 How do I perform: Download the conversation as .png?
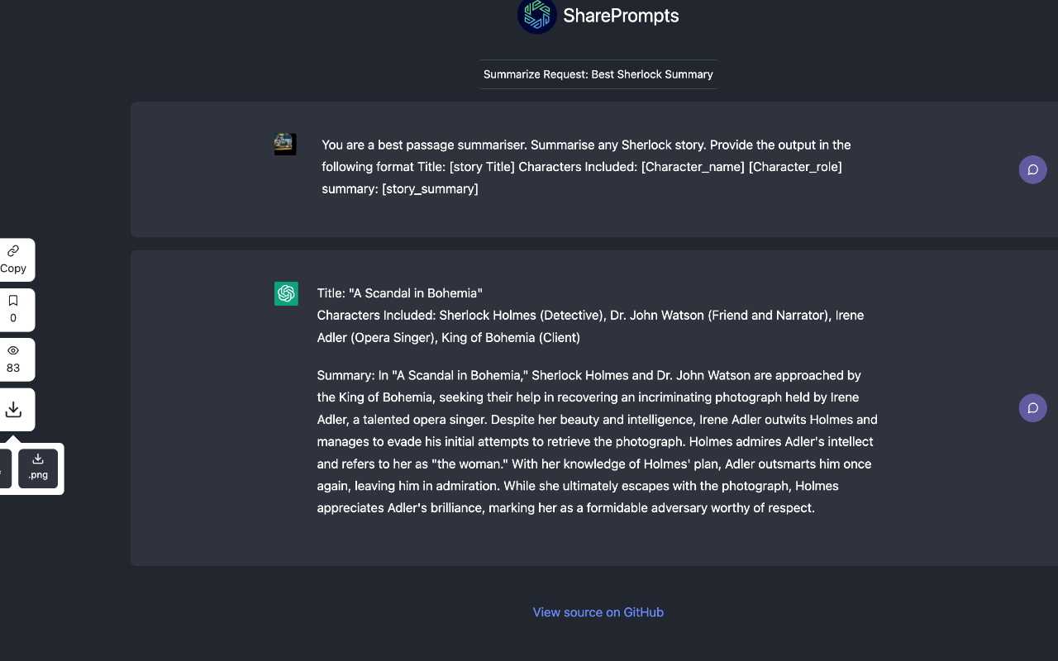[38, 468]
